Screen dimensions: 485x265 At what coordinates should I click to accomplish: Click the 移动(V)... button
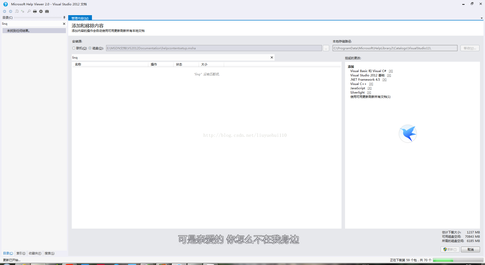[x=470, y=48]
